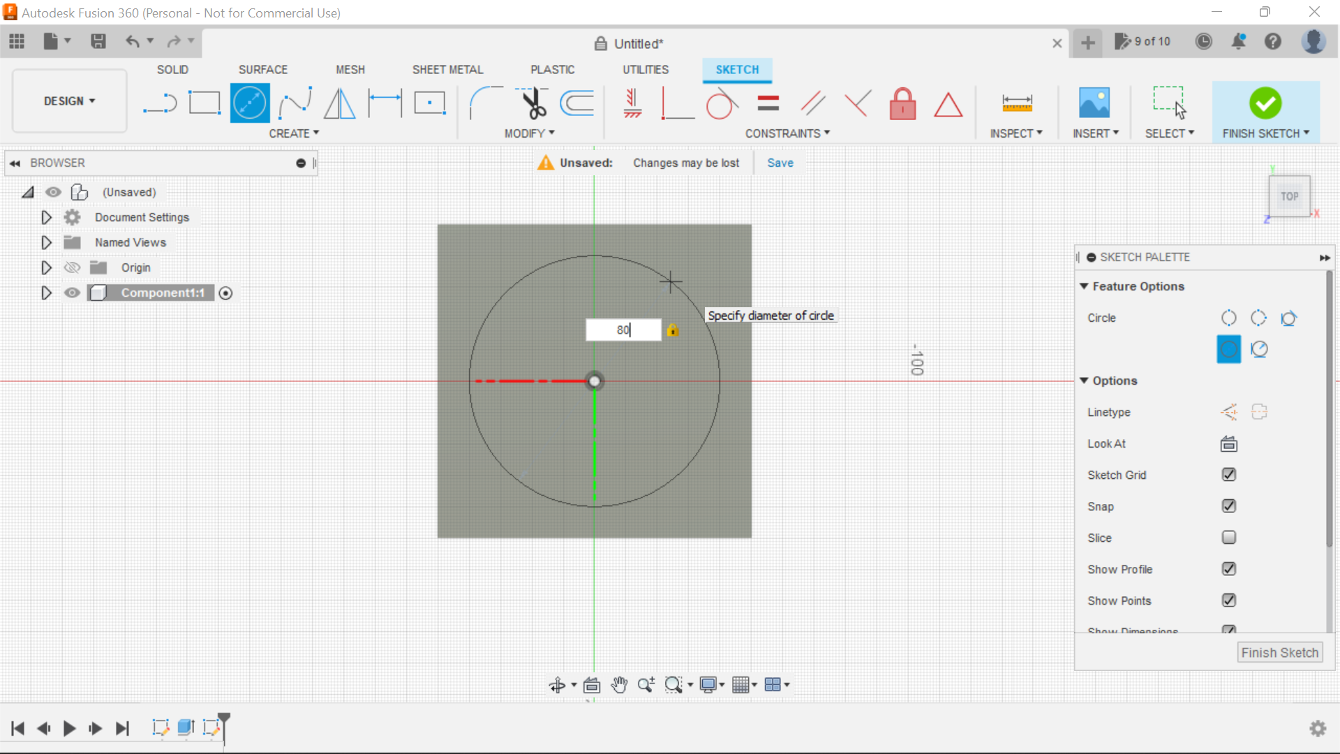Expand Document Settings tree node

click(46, 218)
